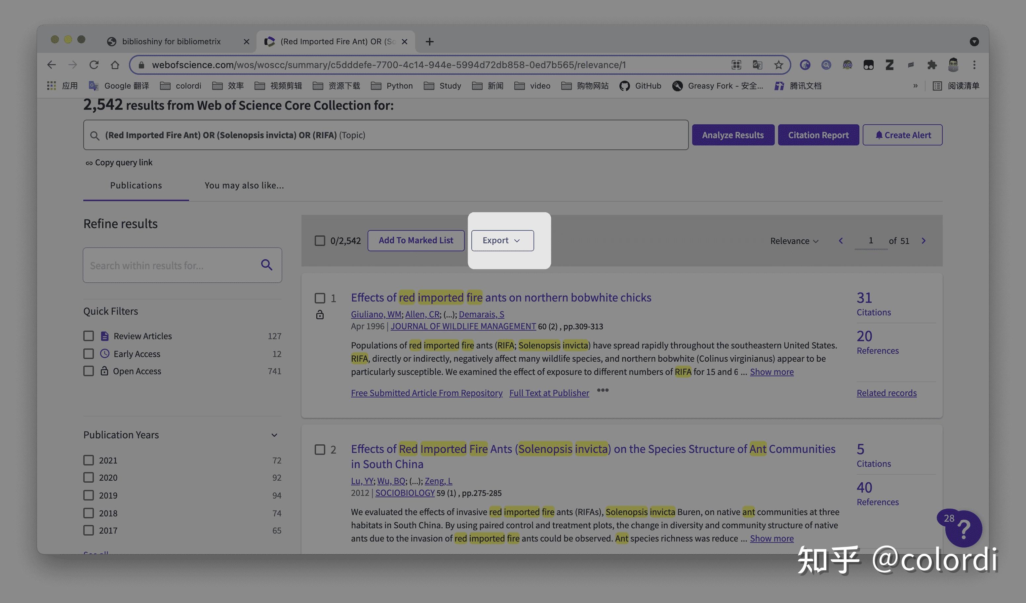
Task: Switch to You may also like tab
Action: tap(244, 185)
